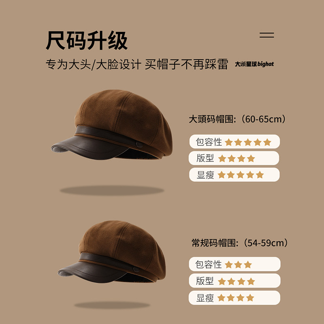Open the hamburger menu icon at top right
The image size is (324, 324).
pos(267,35)
